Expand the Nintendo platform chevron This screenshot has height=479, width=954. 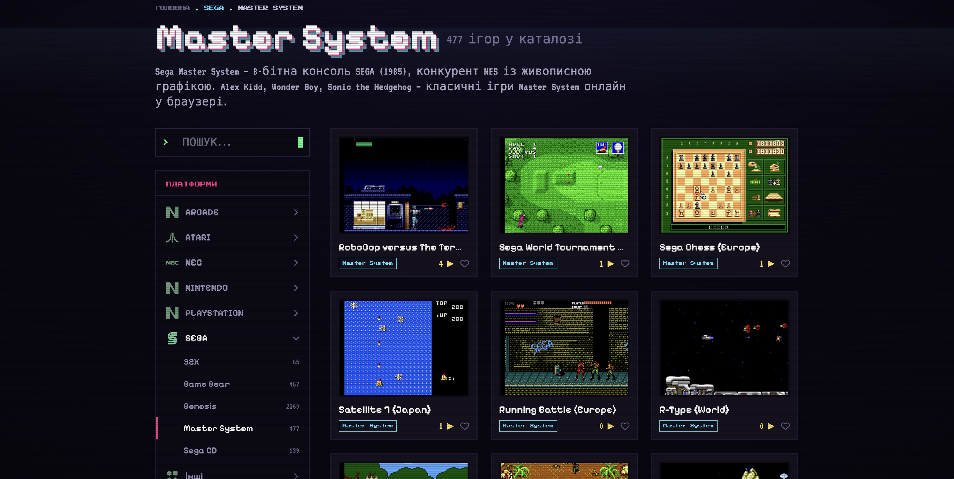[295, 288]
